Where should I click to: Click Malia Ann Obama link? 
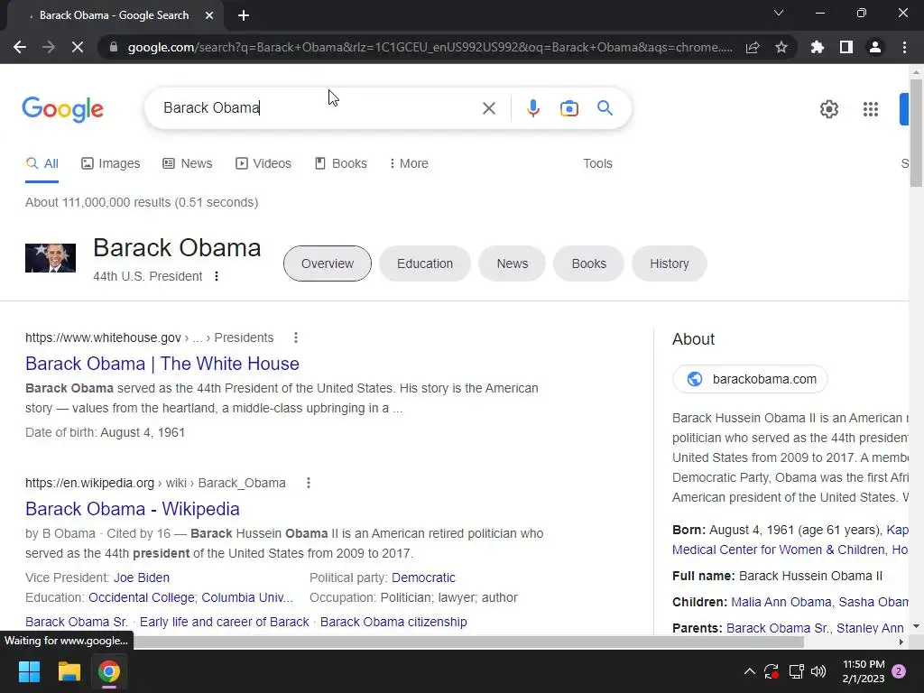point(781,602)
